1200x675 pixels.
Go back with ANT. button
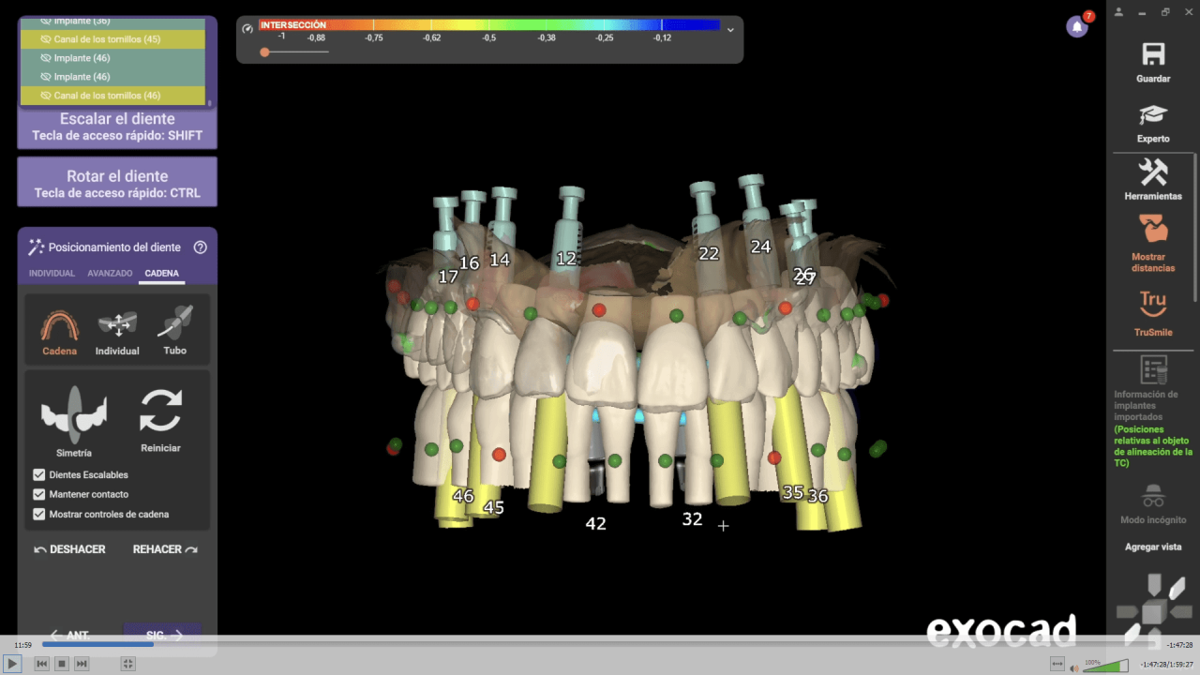(68, 635)
